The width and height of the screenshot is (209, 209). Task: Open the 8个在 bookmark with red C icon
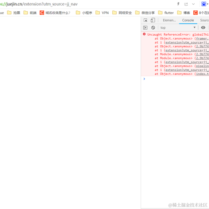point(201,13)
